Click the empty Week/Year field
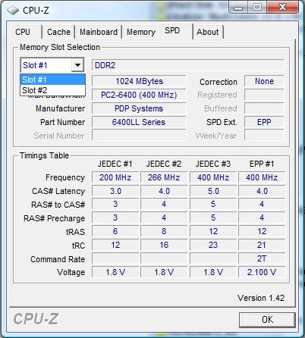This screenshot has height=338, width=305. [x=264, y=135]
